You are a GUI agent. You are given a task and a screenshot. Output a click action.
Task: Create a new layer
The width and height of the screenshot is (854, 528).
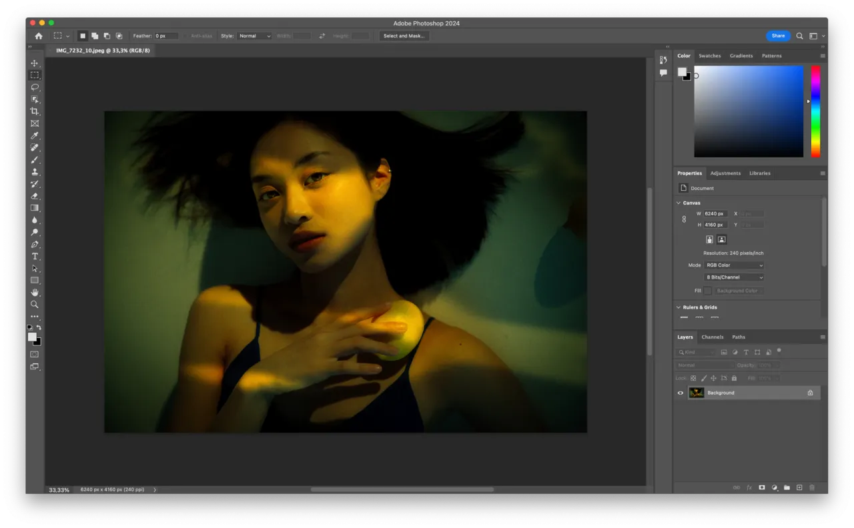point(799,487)
